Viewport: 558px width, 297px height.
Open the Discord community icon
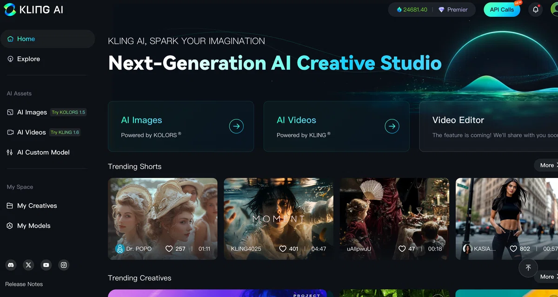pyautogui.click(x=11, y=265)
